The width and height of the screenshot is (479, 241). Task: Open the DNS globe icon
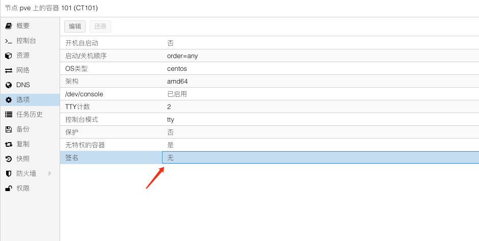click(x=8, y=85)
